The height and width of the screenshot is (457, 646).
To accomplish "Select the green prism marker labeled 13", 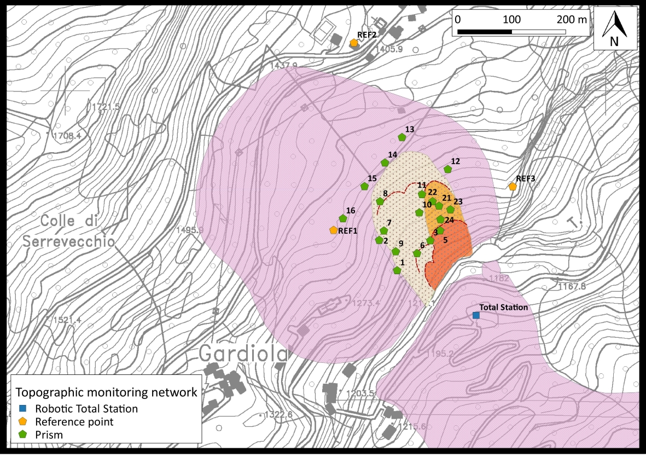I will [x=402, y=137].
